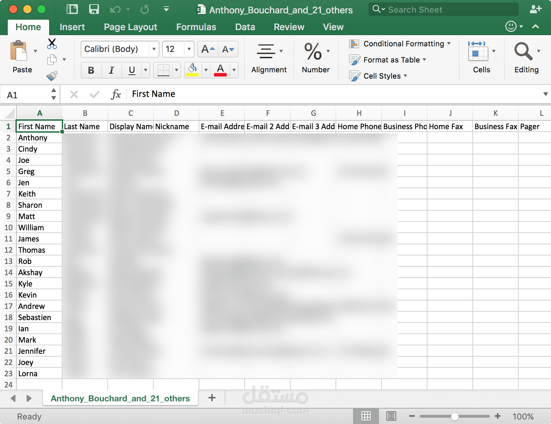Open the Alignment options icon
This screenshot has width=551, height=424.
click(266, 51)
